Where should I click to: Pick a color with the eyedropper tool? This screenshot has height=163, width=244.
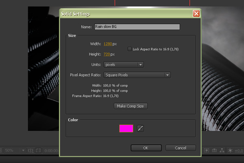(140, 128)
